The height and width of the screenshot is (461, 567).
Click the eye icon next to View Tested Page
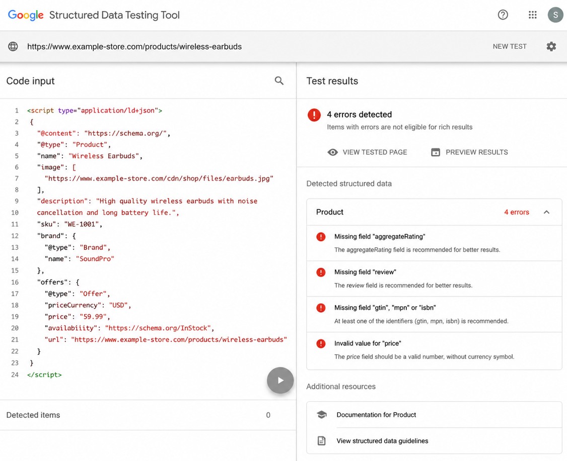(x=333, y=152)
